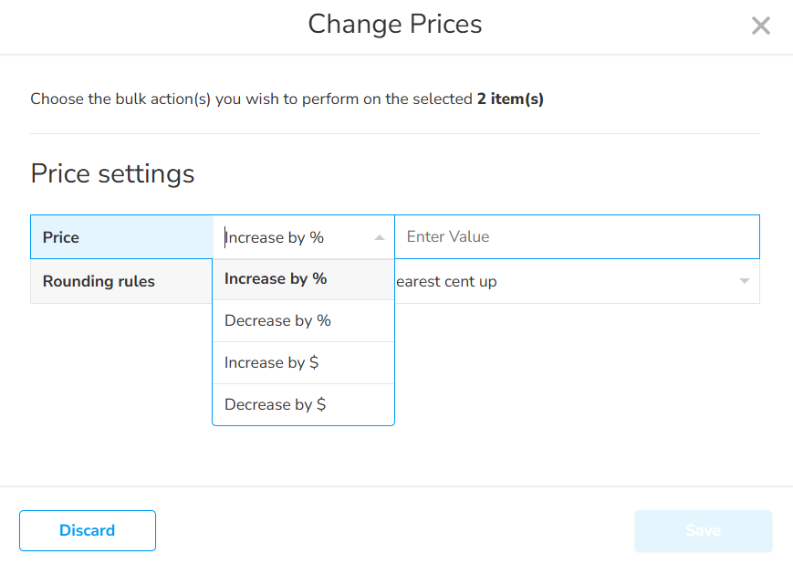793x574 pixels.
Task: Open the Rounding rules dropdown arrow
Action: point(745,281)
